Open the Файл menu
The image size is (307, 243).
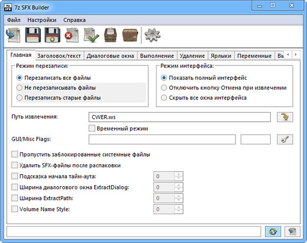(x=14, y=20)
